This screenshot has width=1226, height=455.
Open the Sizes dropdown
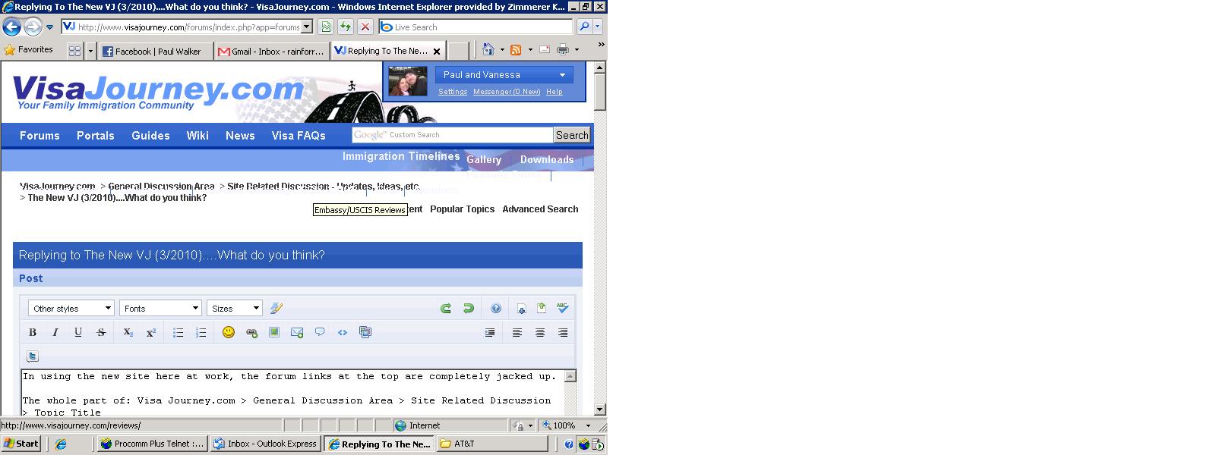(235, 308)
